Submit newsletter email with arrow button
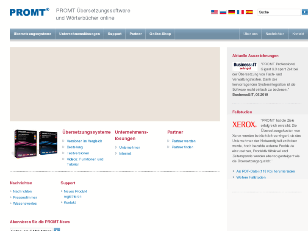The height and width of the screenshot is (231, 308). 57,229
